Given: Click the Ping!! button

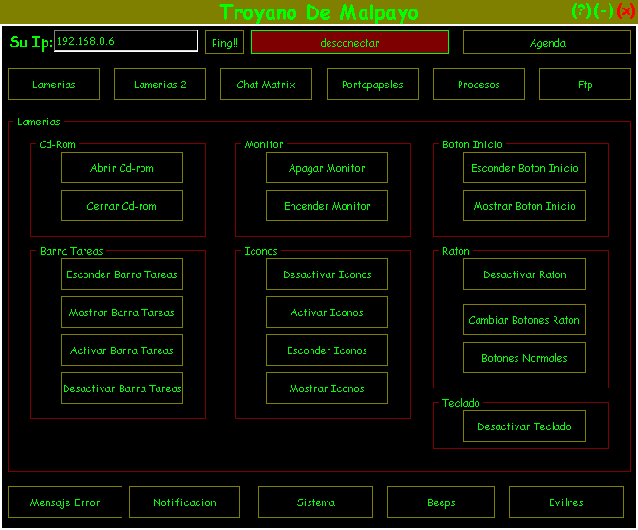Looking at the screenshot, I should (225, 43).
